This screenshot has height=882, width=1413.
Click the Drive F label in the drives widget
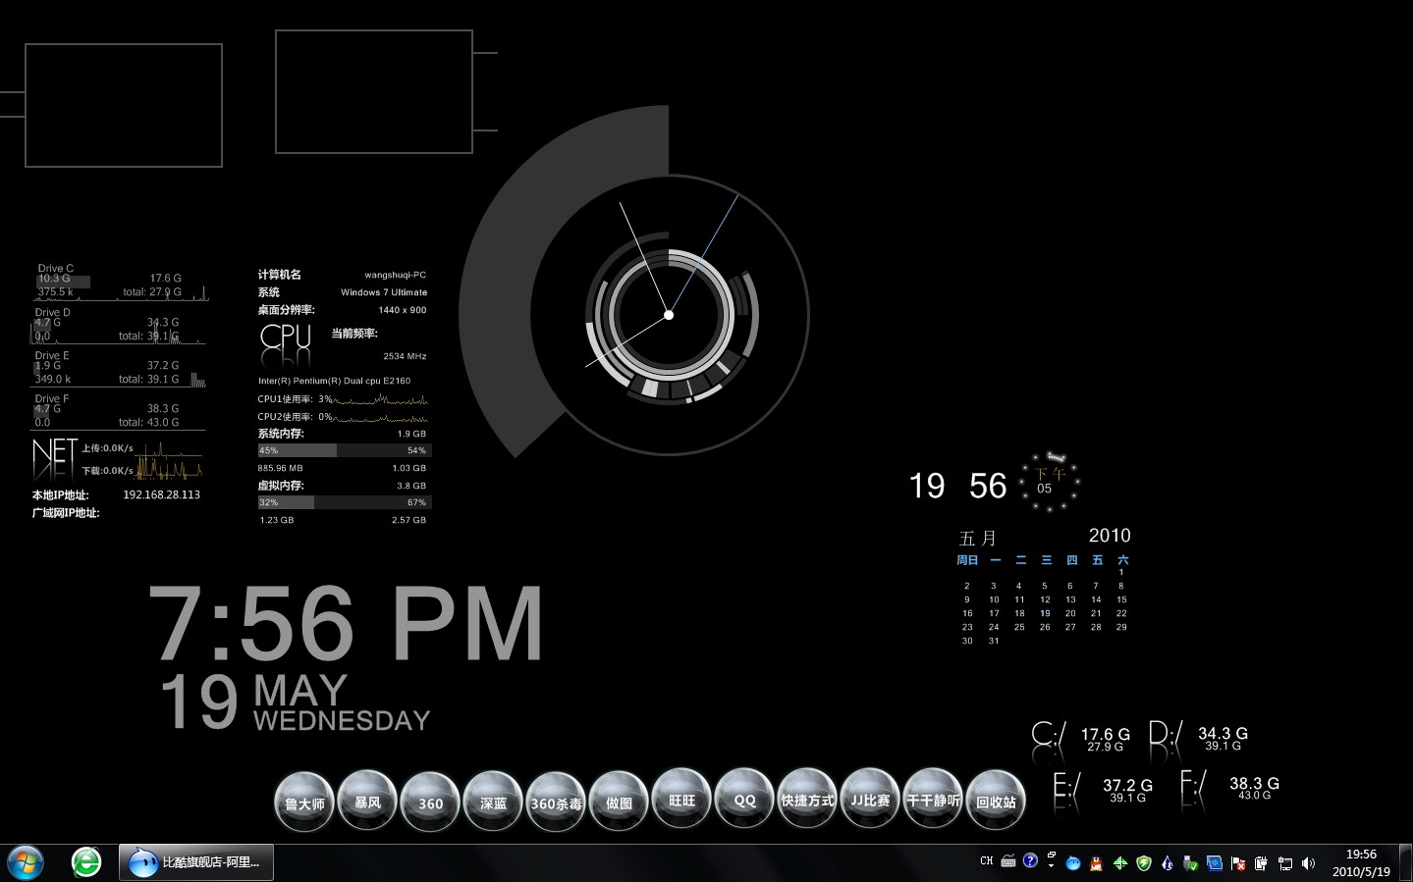coord(52,398)
